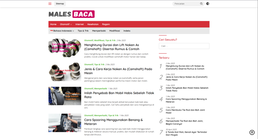Click the scroll-to-top arrow button
The width and height of the screenshot is (258, 139).
(252, 132)
